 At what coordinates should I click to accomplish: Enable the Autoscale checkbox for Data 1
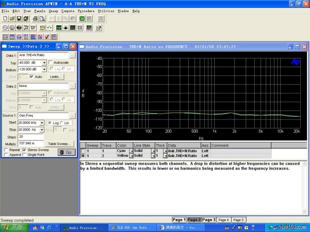point(50,63)
